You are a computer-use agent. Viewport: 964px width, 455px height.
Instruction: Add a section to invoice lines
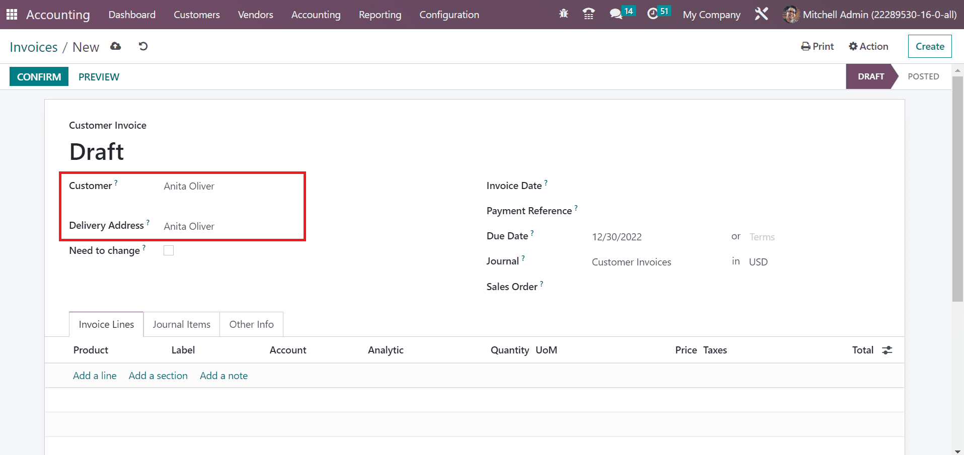point(158,376)
